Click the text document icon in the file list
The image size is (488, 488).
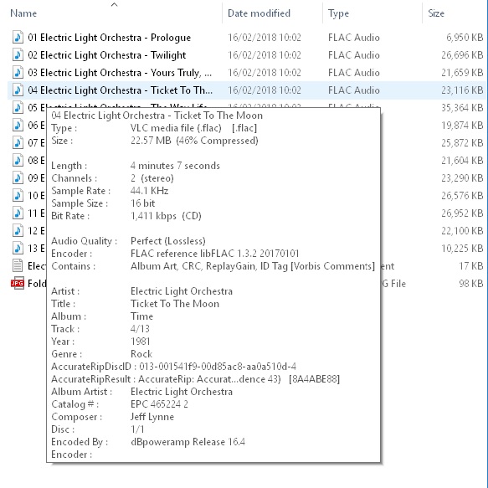pos(18,266)
